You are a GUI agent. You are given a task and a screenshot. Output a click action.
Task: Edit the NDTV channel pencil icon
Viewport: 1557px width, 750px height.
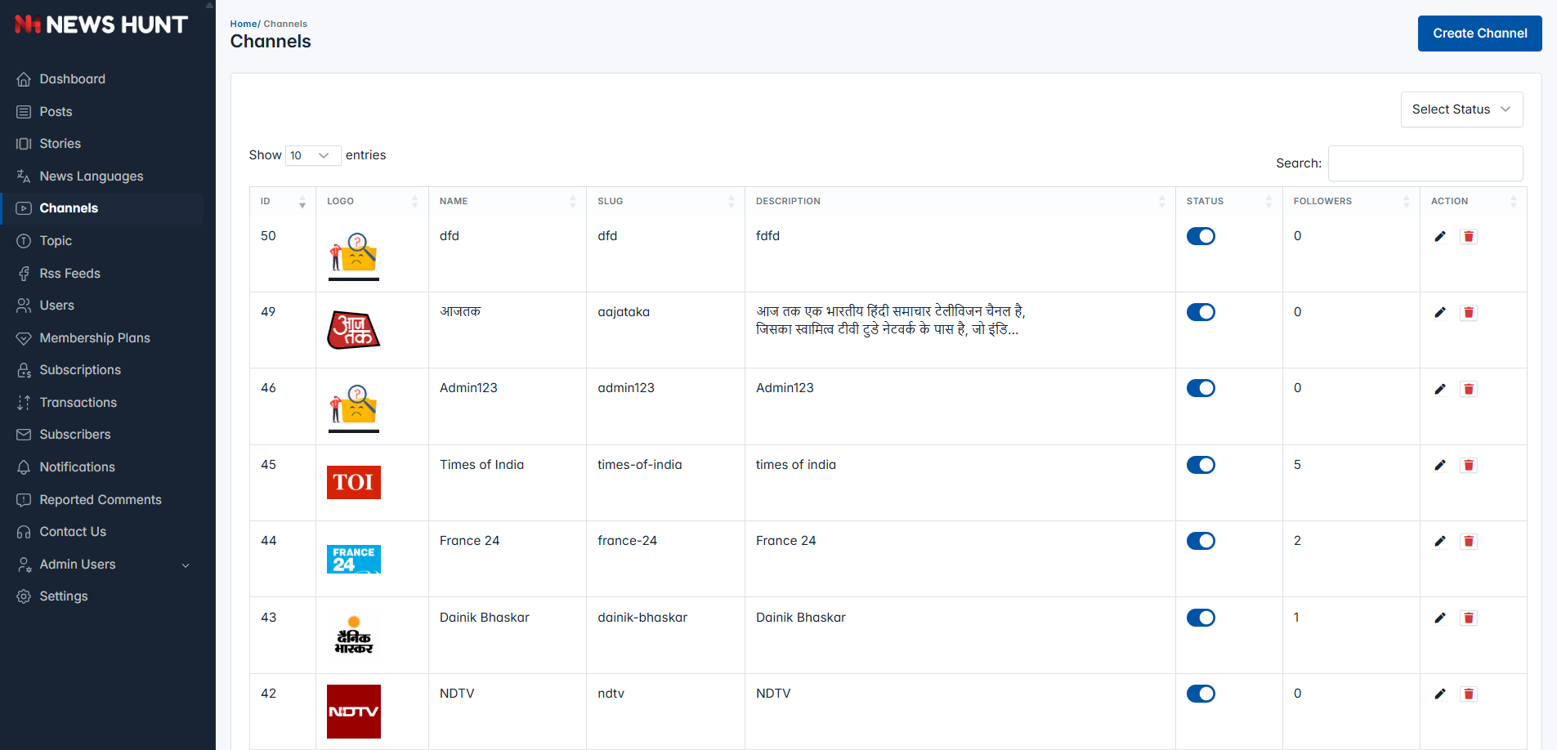[1440, 694]
